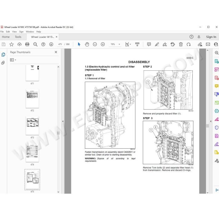Click the thumbnails panel scrollbar handle
Screen dimensions: 219x219
[x=59, y=133]
